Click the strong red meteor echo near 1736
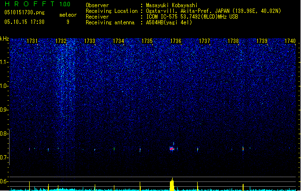 click(172, 149)
